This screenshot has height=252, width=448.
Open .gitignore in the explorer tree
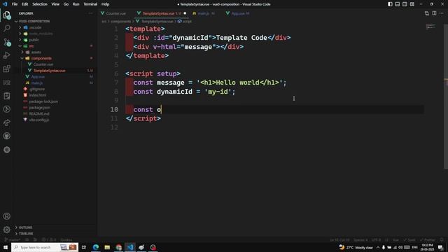pos(37,89)
